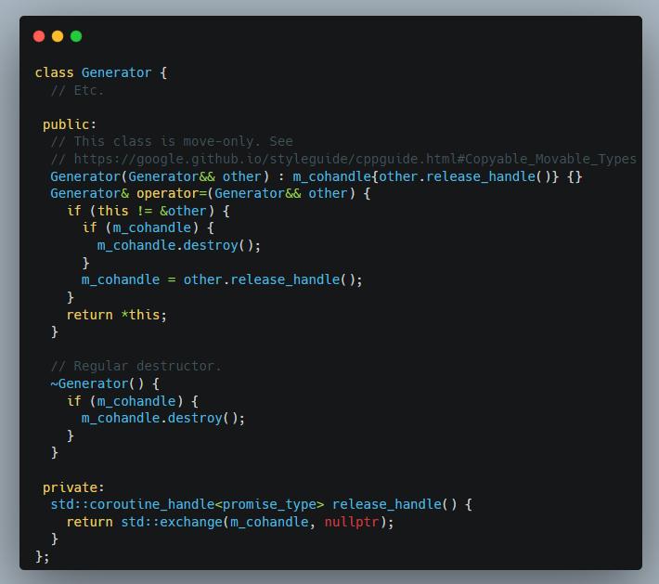The width and height of the screenshot is (659, 584).
Task: Click 'if (m_cohandle) {' inside the destructor
Action: 133,401
